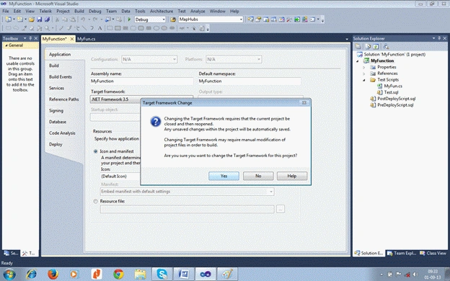Click No in Target Framework Change dialog
This screenshot has width=450, height=281.
pyautogui.click(x=258, y=176)
